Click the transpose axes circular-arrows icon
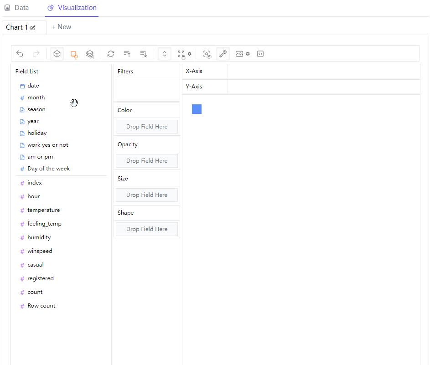Screen dimensions: 430x365 tap(111, 54)
